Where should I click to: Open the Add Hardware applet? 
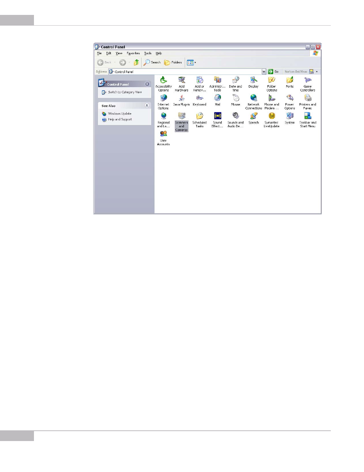(x=182, y=84)
